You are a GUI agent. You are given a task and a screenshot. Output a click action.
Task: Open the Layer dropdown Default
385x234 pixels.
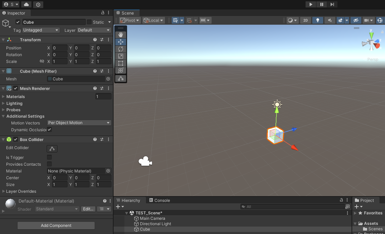(94, 30)
